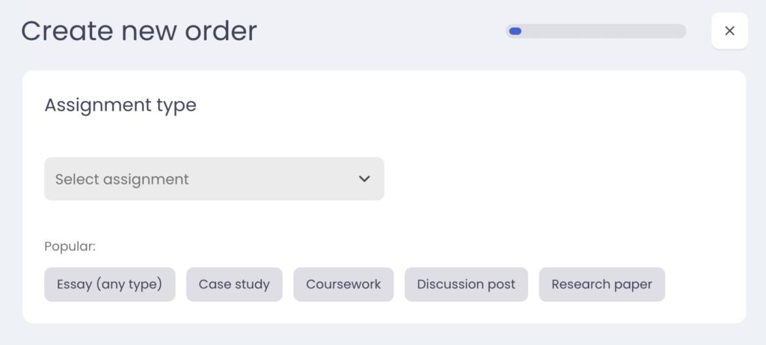
Task: Choose the Essay (any type) chip
Action: [109, 285]
